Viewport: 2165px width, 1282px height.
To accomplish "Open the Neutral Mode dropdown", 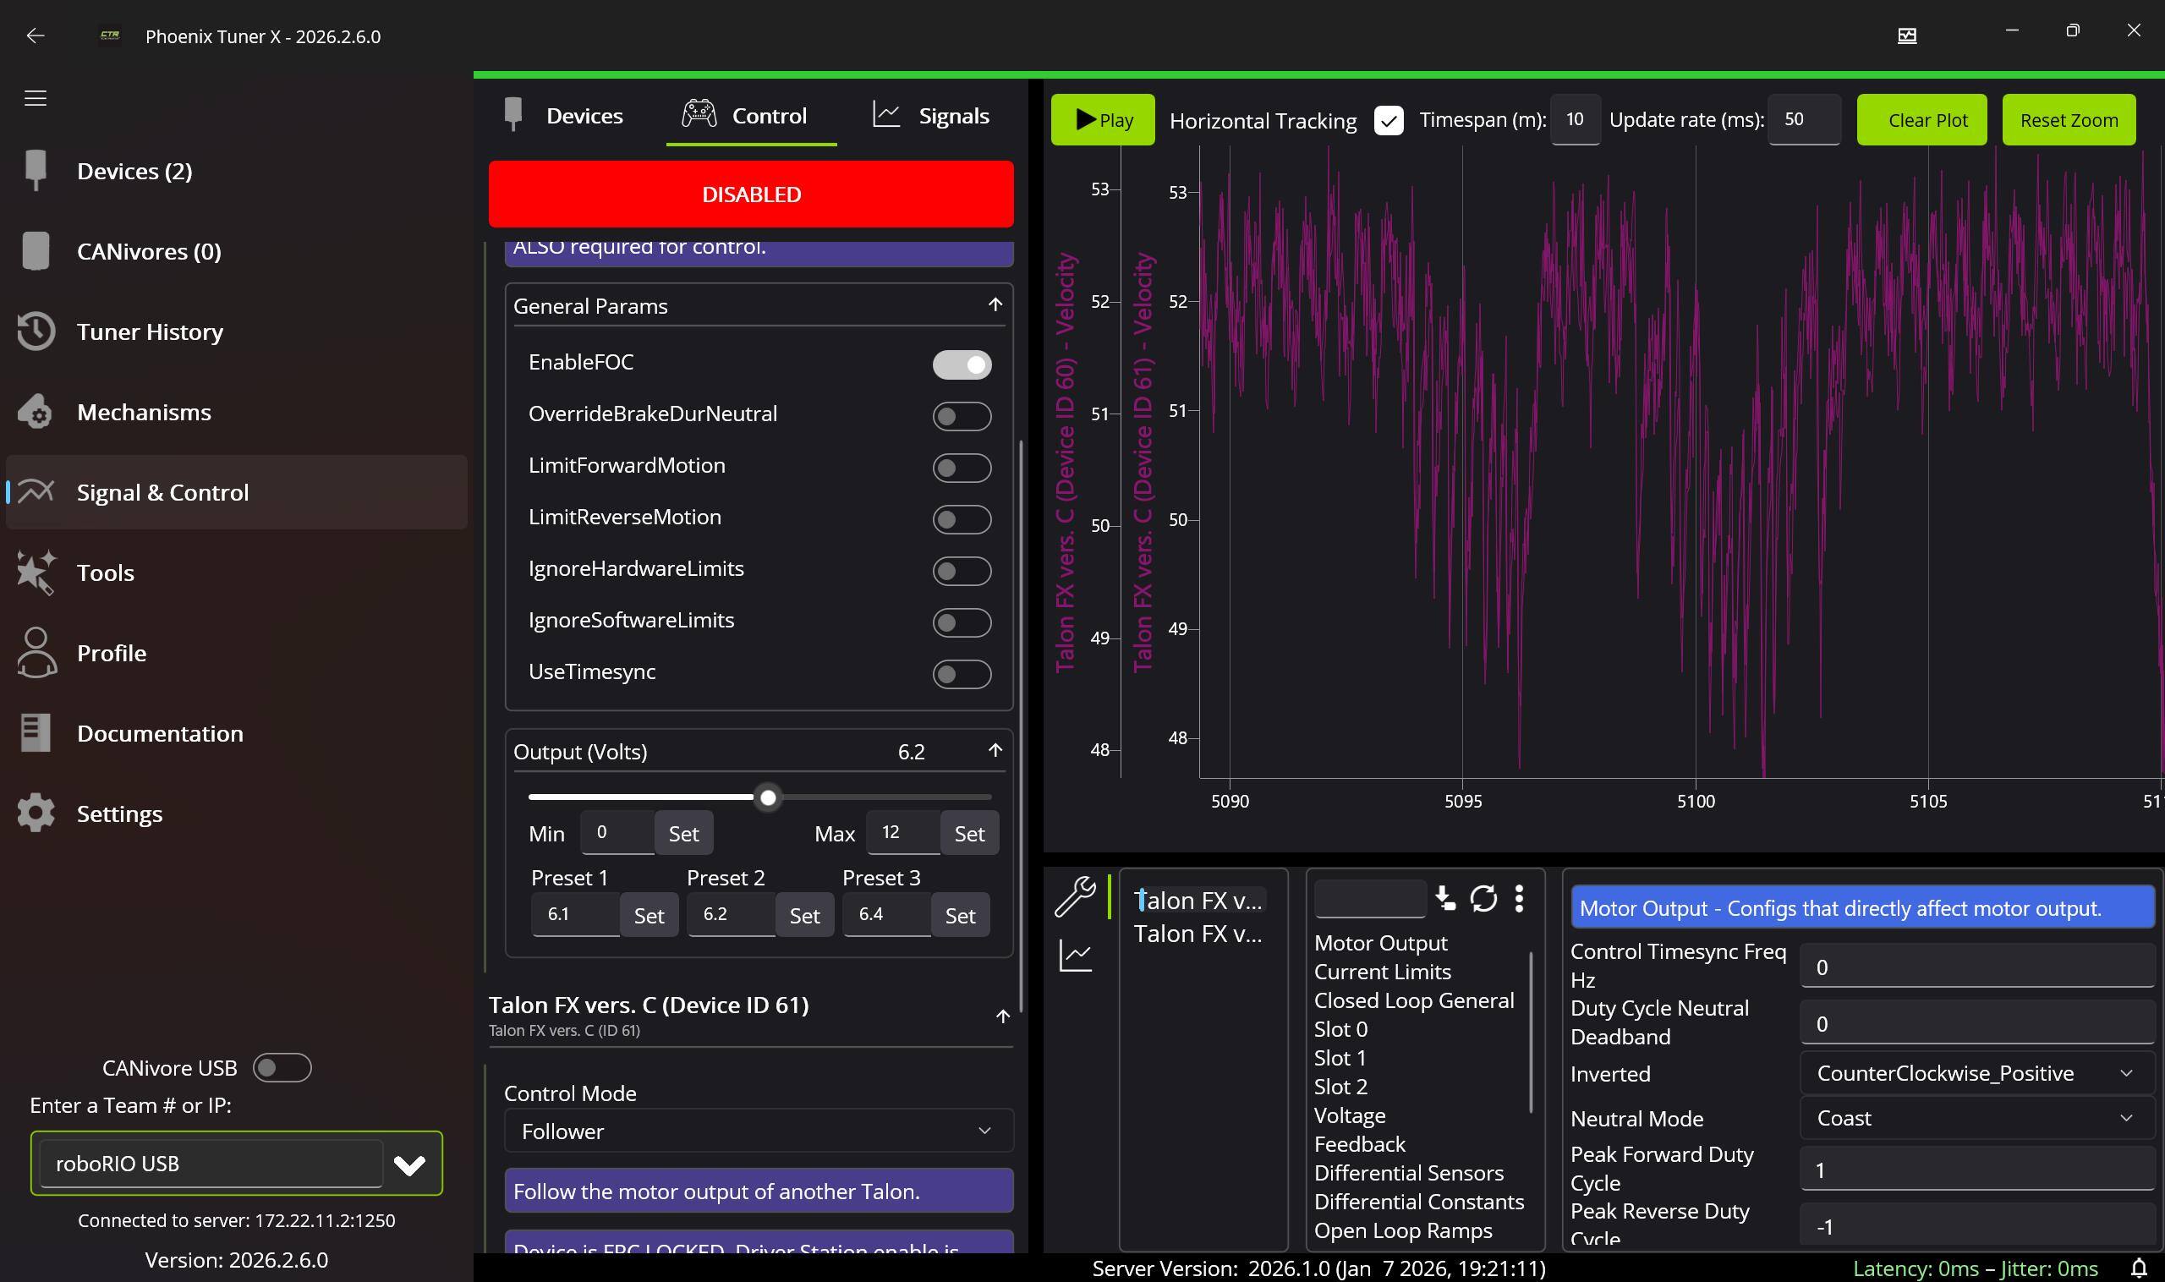I will (1976, 1118).
